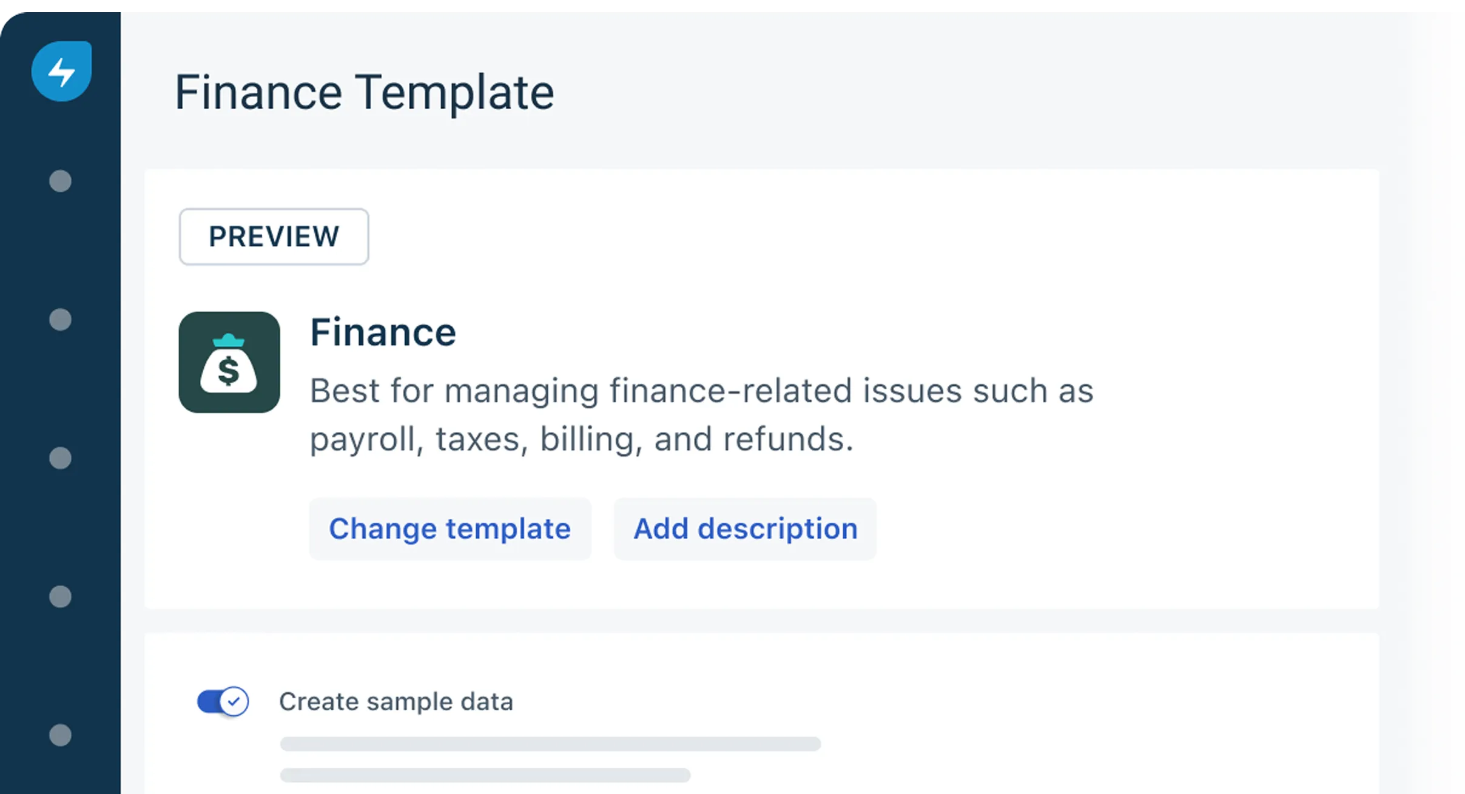Click the bottom gray sidebar dot
The image size is (1465, 794).
click(x=60, y=735)
